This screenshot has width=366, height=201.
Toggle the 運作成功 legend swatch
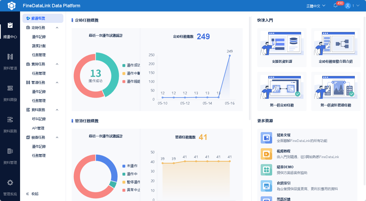pyautogui.click(x=124, y=65)
